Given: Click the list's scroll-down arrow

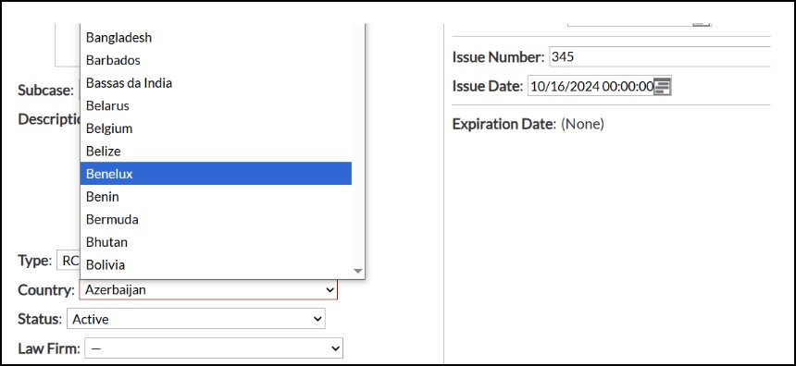Looking at the screenshot, I should (x=358, y=271).
